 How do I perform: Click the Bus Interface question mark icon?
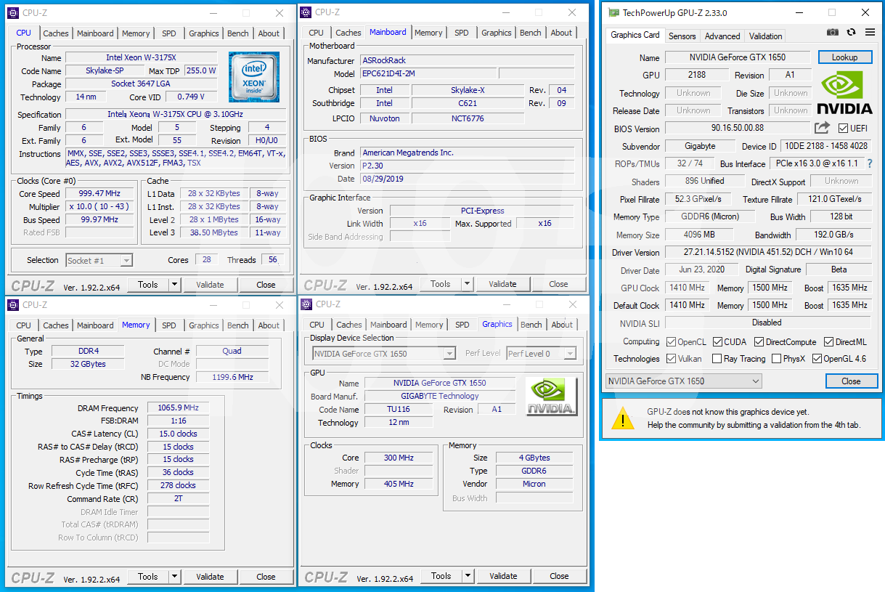[870, 164]
